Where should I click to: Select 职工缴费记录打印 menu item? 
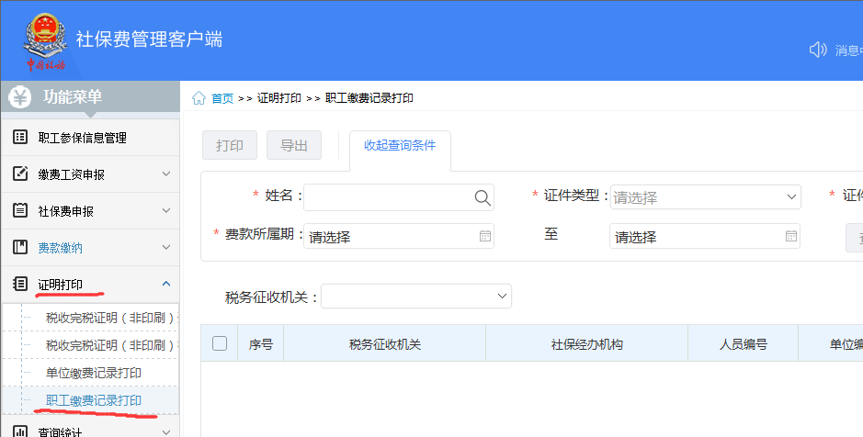click(x=94, y=401)
